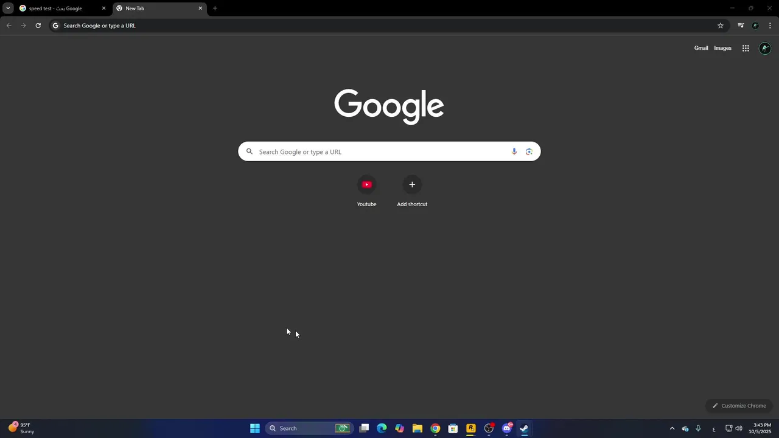Click the browser back arrow

coord(9,26)
